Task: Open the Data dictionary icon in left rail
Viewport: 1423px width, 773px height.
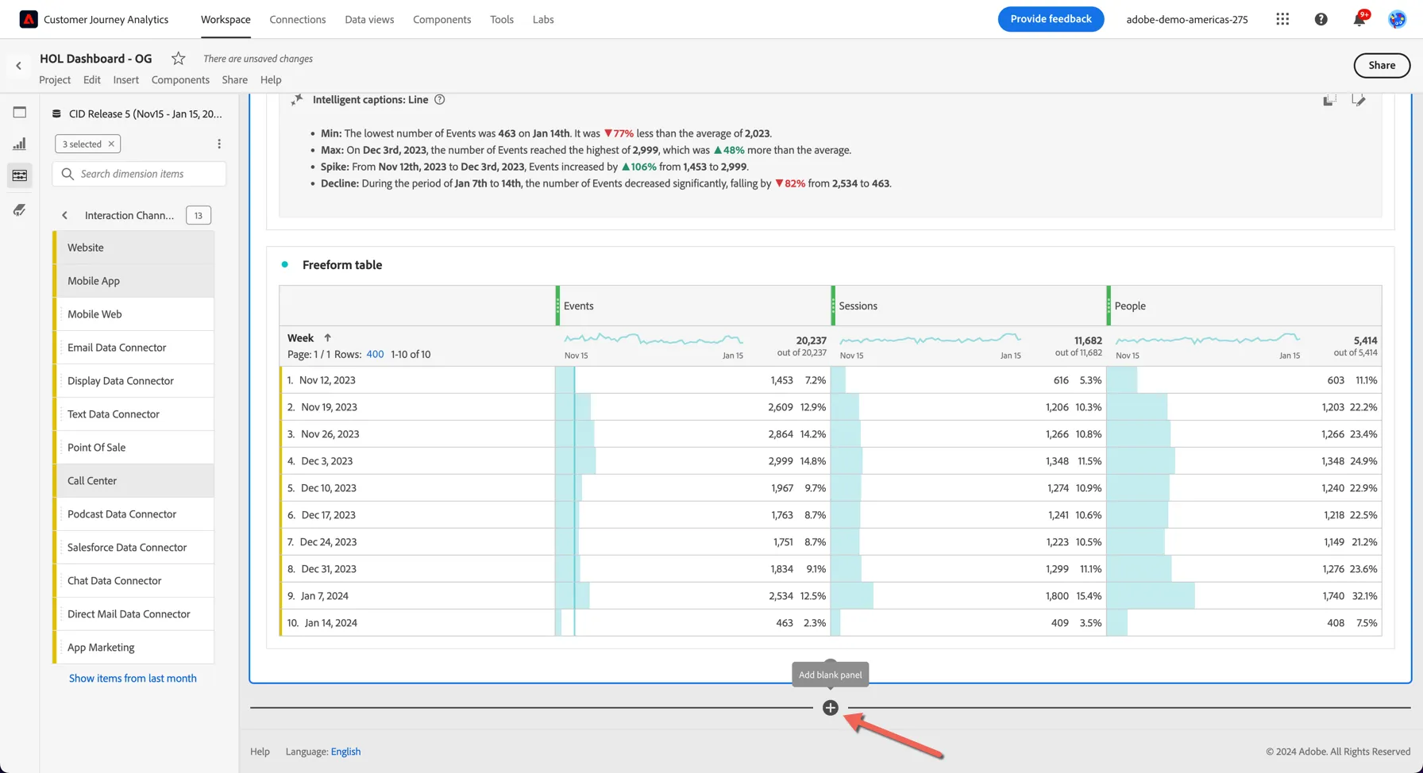Action: click(20, 210)
